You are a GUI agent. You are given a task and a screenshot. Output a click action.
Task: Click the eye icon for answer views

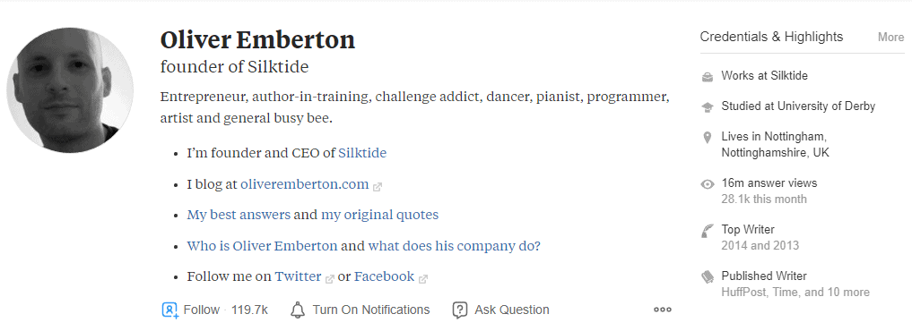tap(708, 184)
